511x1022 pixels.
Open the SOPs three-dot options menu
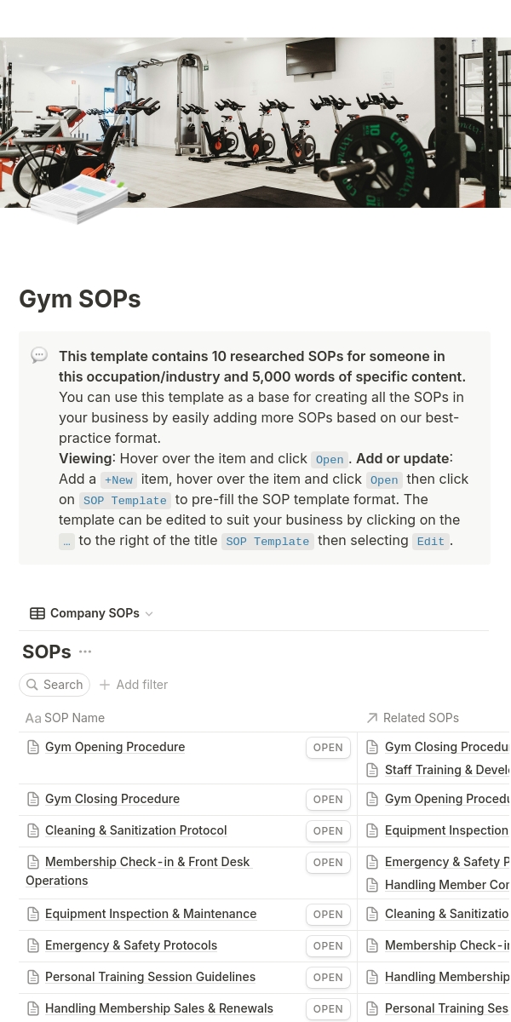click(85, 652)
